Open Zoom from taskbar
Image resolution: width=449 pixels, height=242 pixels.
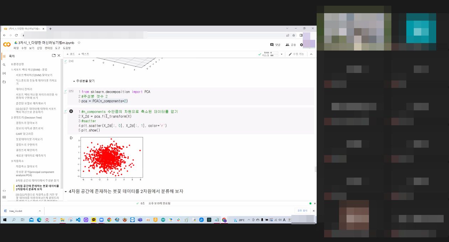click(x=101, y=220)
